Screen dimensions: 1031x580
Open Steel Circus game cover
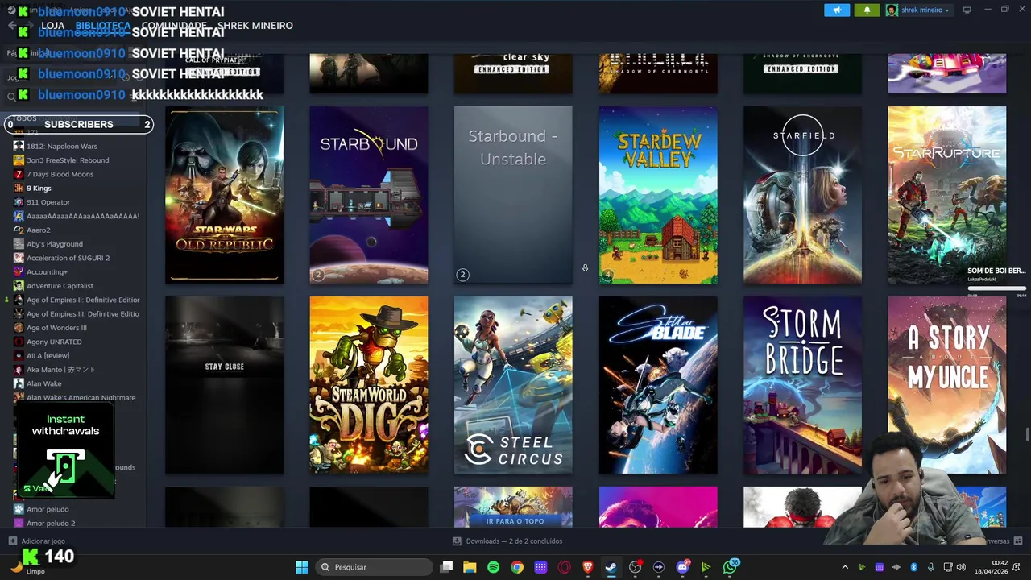(513, 385)
